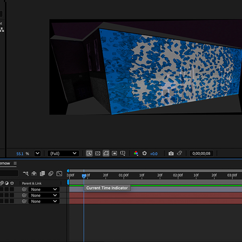Image resolution: width=242 pixels, height=242 pixels.
Task: Toggle Fast Previews lightning icon
Action: (x=89, y=153)
